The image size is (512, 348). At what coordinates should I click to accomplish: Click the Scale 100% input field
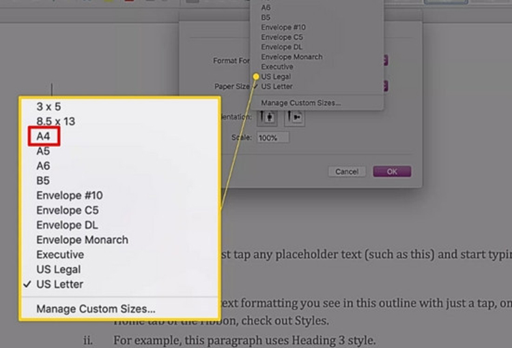272,138
